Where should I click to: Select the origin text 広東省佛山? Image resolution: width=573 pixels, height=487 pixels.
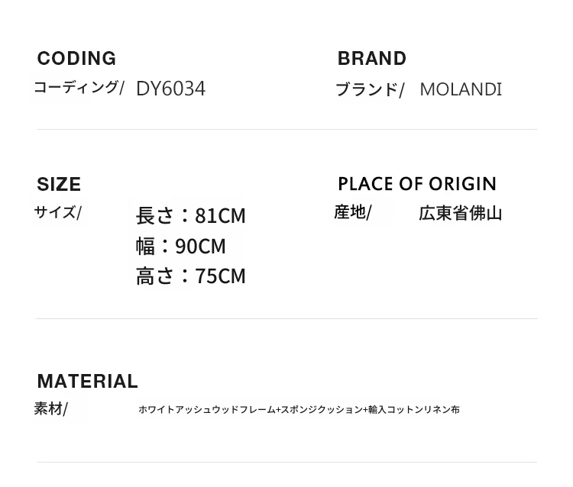pyautogui.click(x=460, y=213)
